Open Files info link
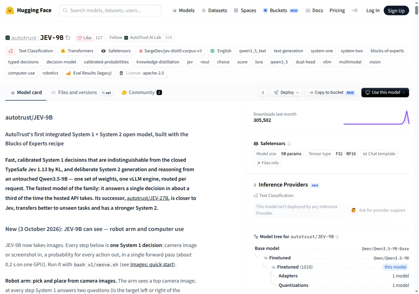This screenshot has height=294, width=419. (x=267, y=163)
